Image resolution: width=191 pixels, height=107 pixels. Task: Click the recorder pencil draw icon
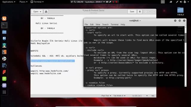[x=110, y=2]
